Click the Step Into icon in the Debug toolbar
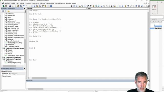This screenshot has width=164, height=92. [128, 6]
